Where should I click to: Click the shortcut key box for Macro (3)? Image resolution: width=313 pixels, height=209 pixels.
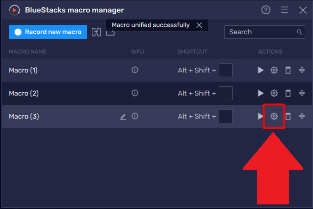(225, 116)
